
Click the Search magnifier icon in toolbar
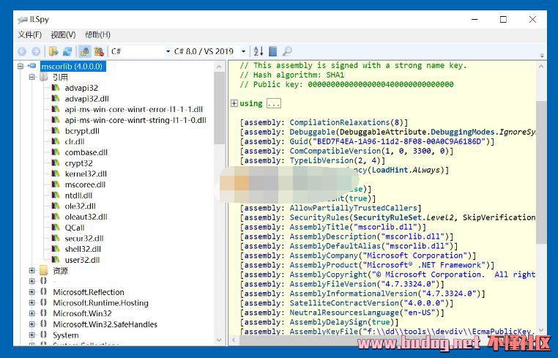[x=287, y=51]
